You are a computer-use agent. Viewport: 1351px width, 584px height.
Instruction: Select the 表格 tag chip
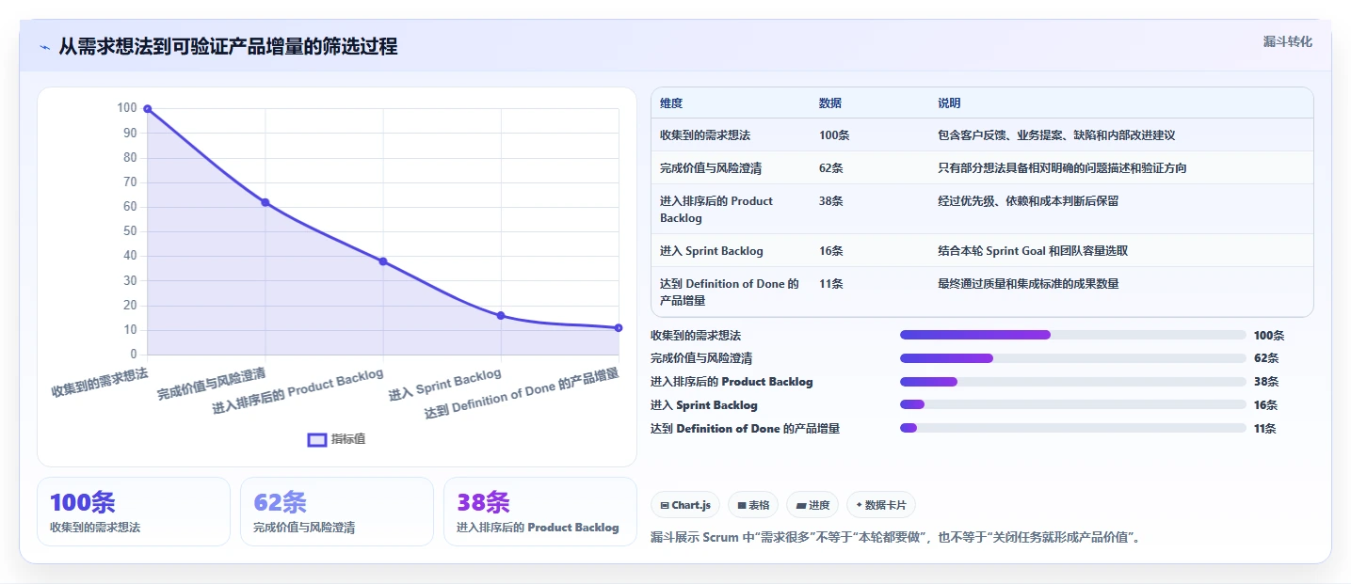[753, 505]
